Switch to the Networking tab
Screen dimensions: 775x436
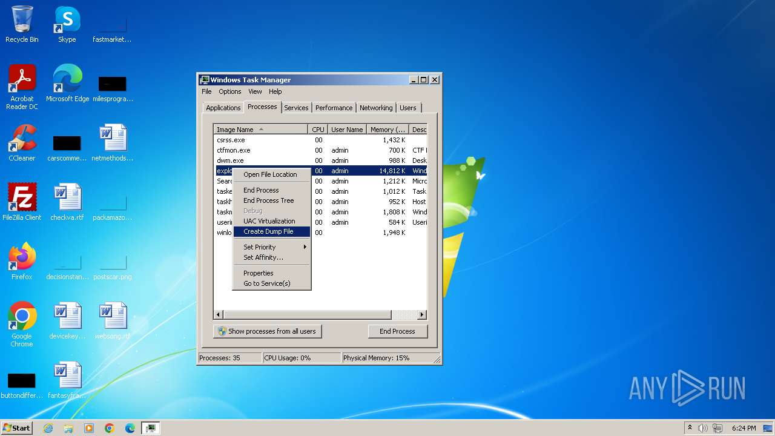point(376,108)
